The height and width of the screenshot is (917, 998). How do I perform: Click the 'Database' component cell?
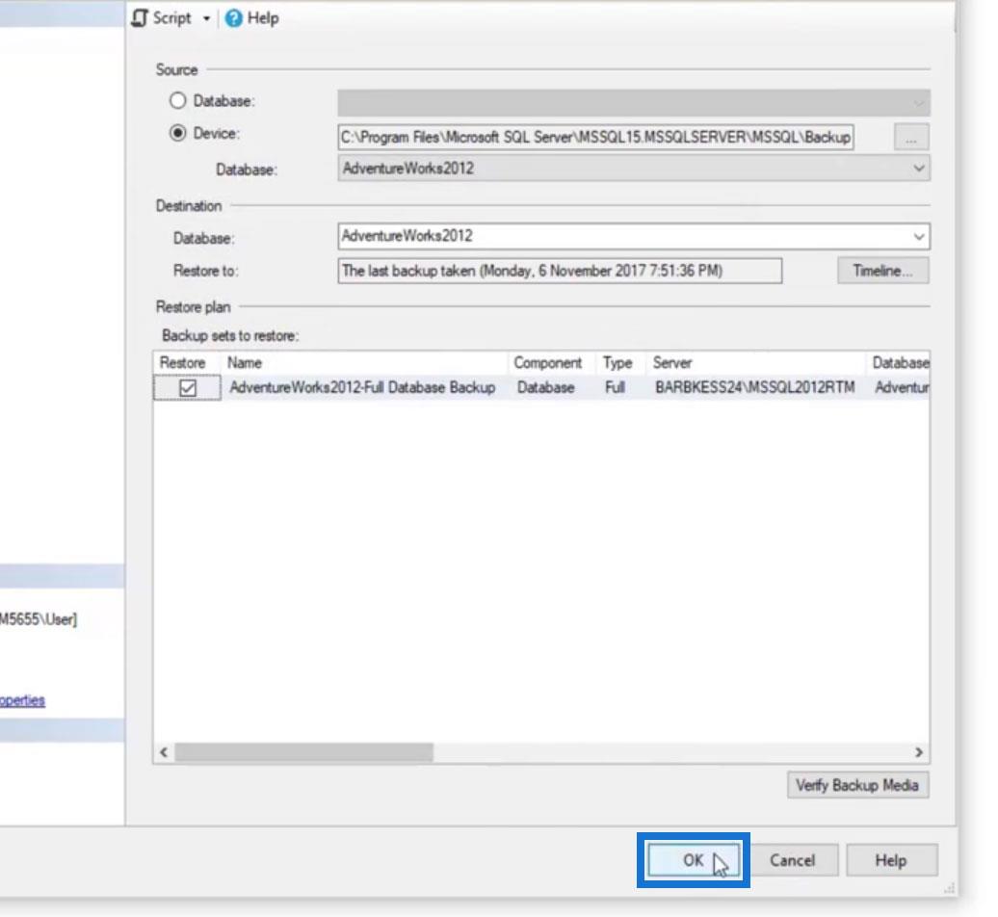pyautogui.click(x=545, y=387)
